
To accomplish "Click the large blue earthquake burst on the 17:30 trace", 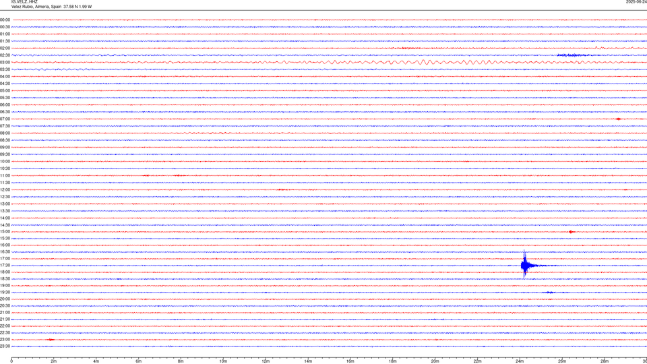I will [x=525, y=265].
